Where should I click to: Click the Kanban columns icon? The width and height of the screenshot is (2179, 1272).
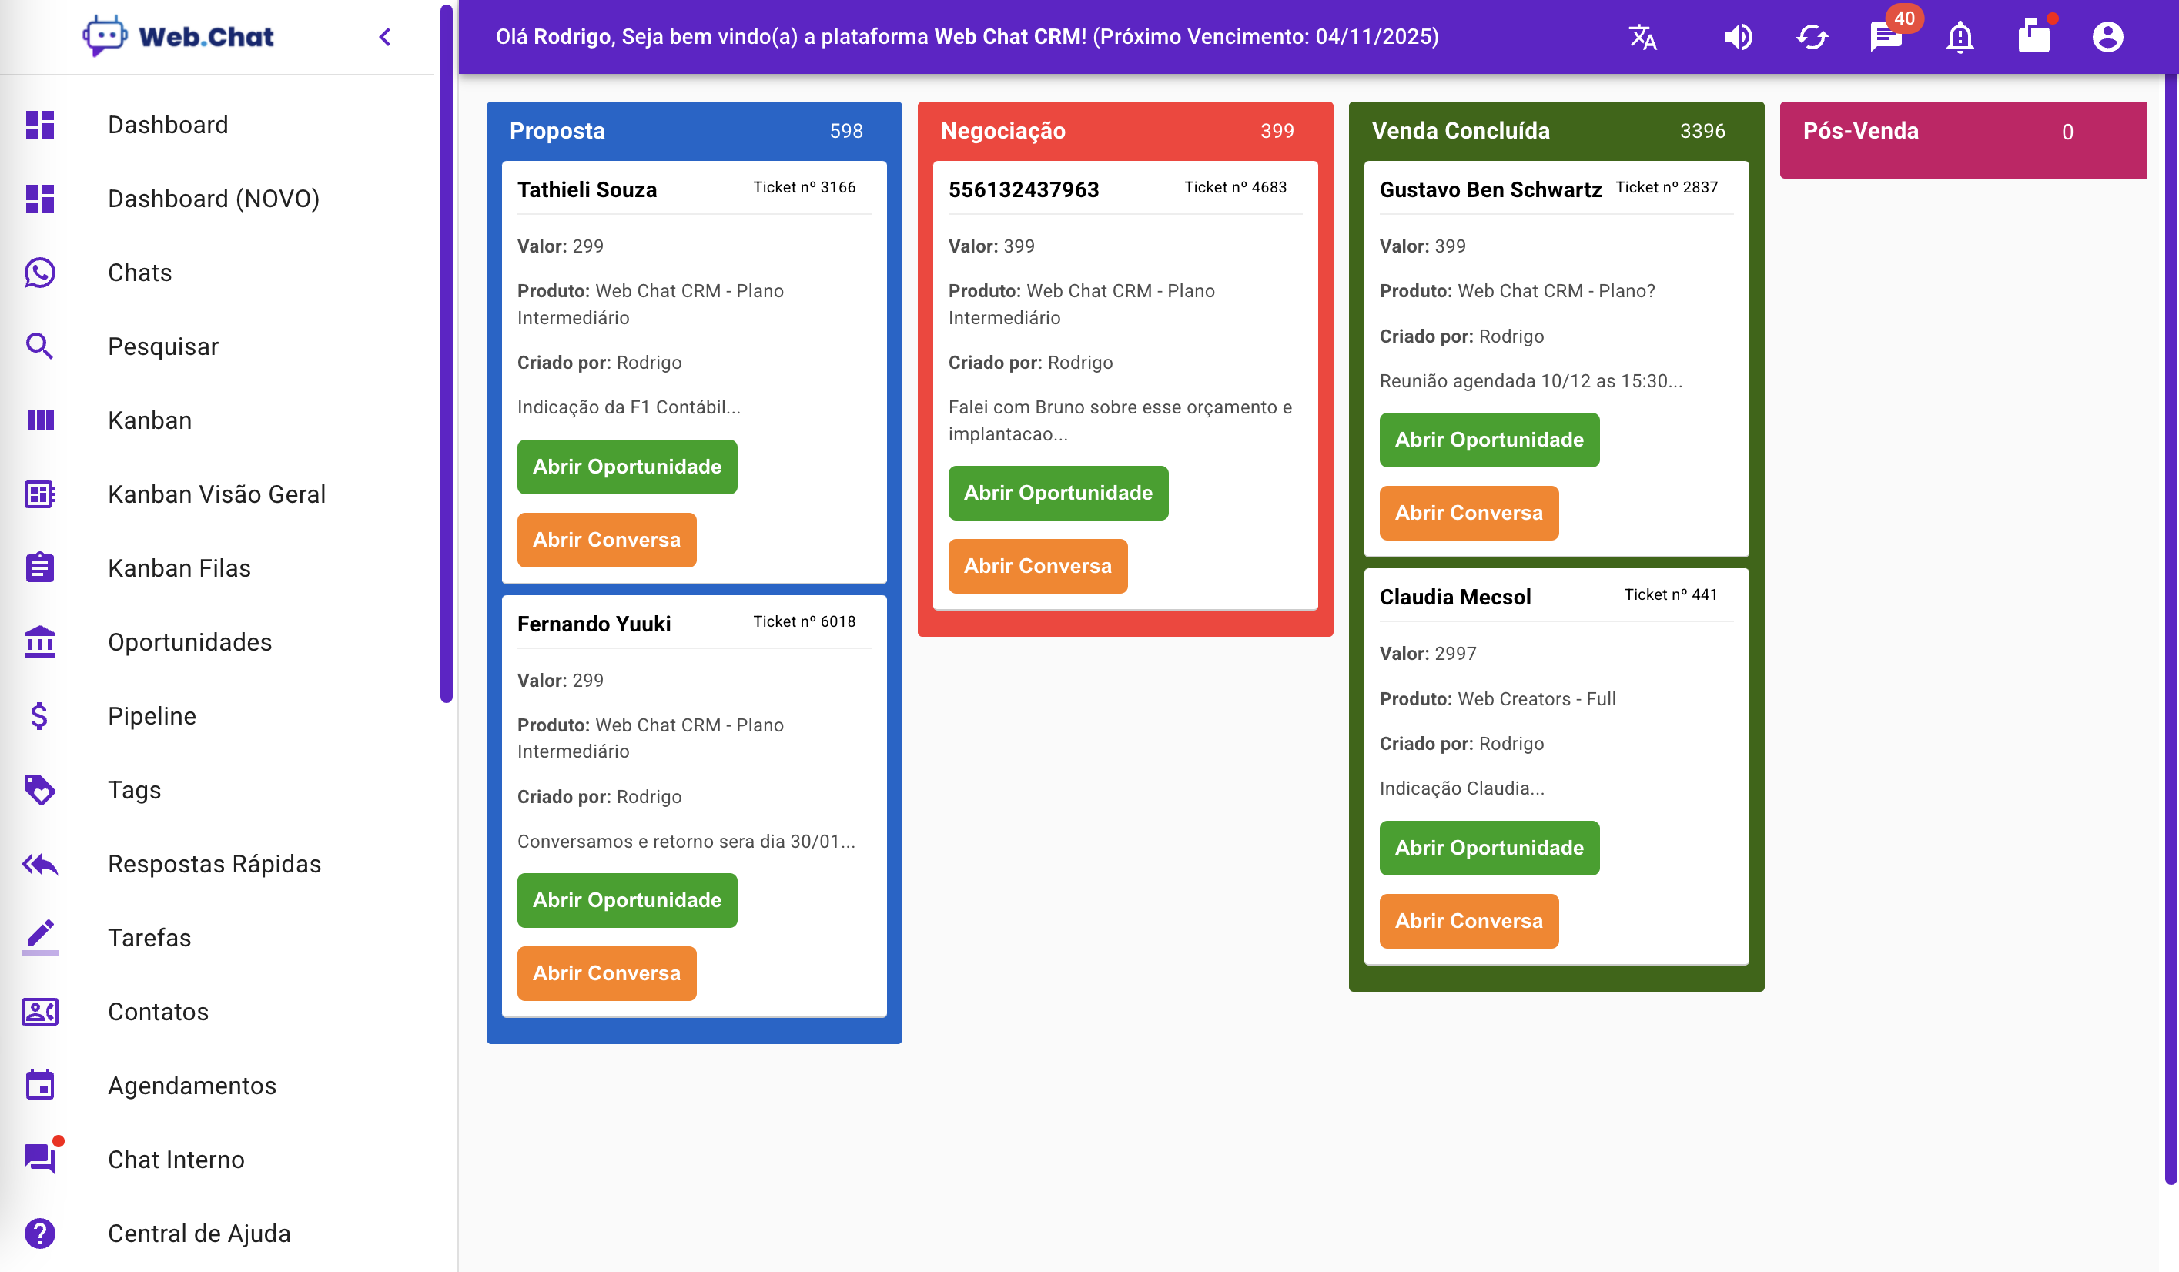[x=40, y=420]
